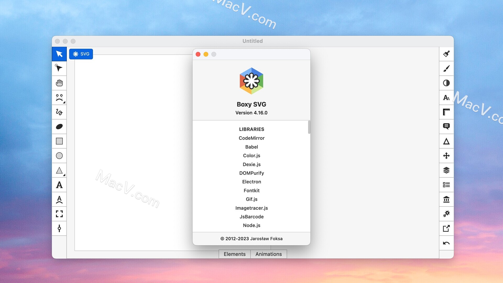The image size is (503, 283).
Task: Click the Untitled window title
Action: (x=253, y=41)
